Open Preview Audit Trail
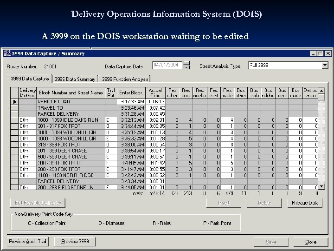The width and height of the screenshot is (334, 251). 28,242
